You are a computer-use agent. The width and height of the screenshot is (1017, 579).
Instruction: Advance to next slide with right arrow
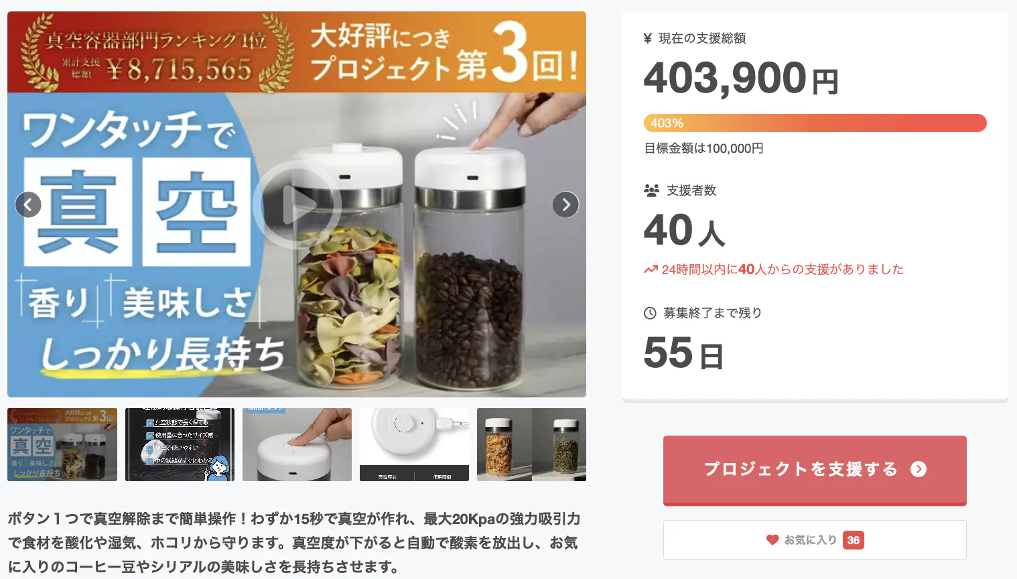pos(565,204)
